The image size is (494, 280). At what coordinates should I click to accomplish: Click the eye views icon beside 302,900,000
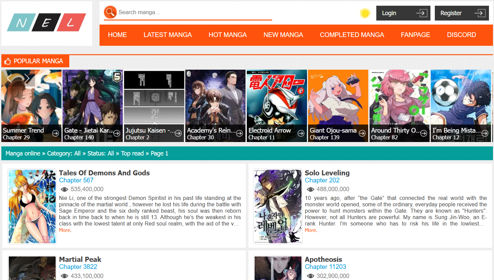(310, 276)
